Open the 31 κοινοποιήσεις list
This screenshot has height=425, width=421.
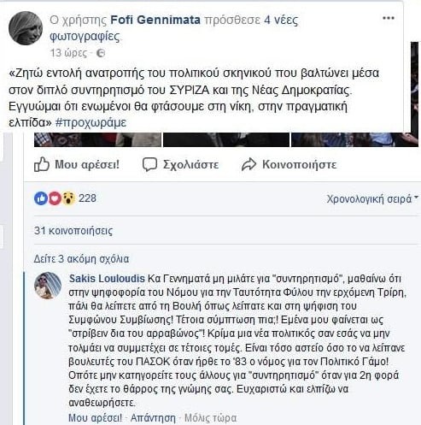73,230
